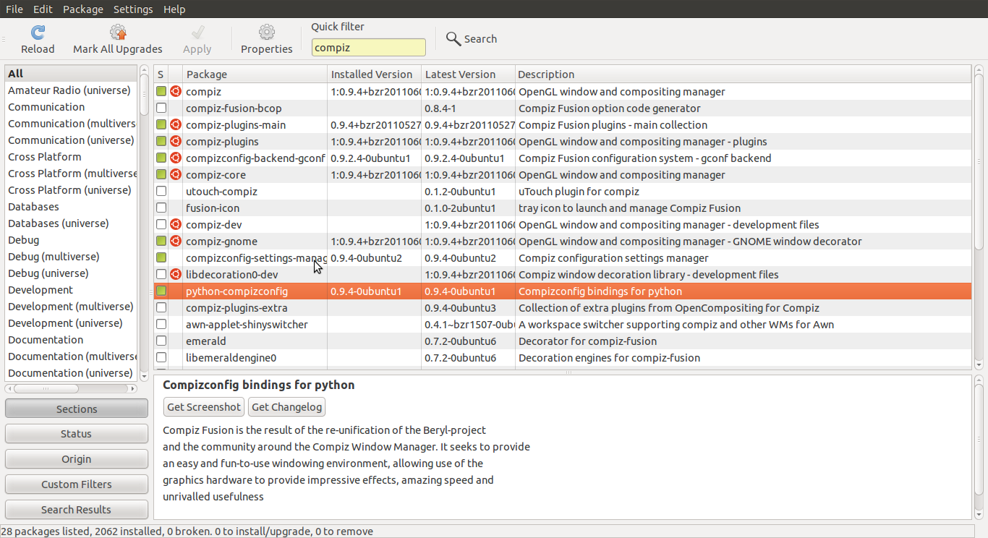Select the Databases section

point(71,207)
